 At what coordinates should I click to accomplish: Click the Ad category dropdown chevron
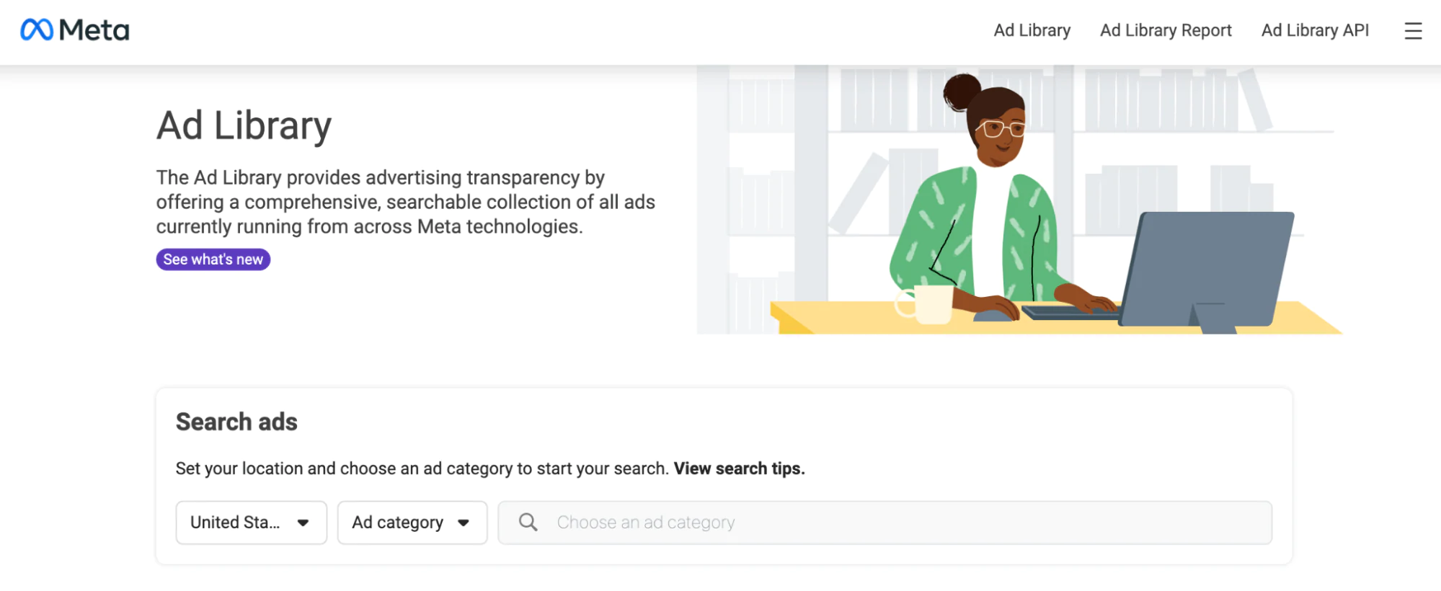pyautogui.click(x=464, y=523)
